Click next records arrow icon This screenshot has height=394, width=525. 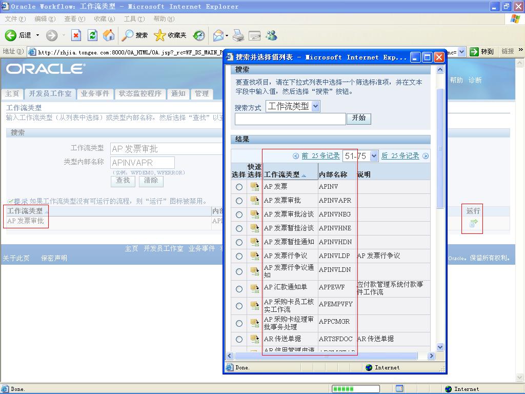click(x=426, y=156)
